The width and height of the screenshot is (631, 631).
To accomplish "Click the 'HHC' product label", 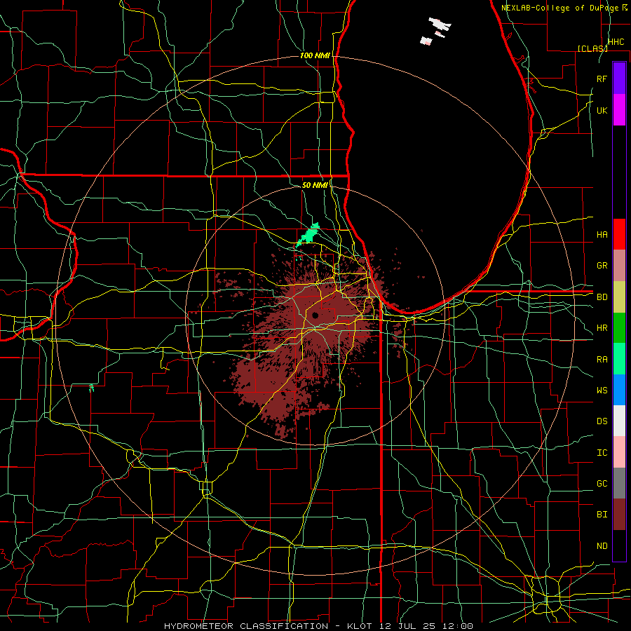I will pos(616,42).
